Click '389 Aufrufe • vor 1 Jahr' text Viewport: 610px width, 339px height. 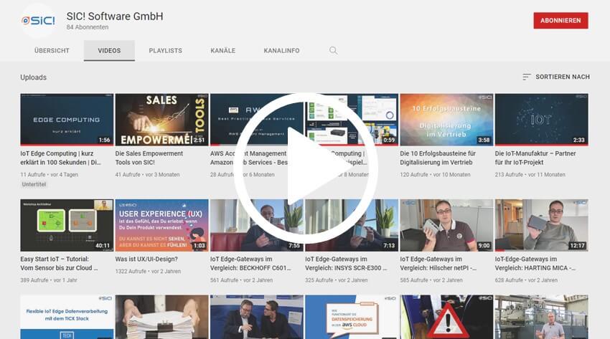coord(49,280)
